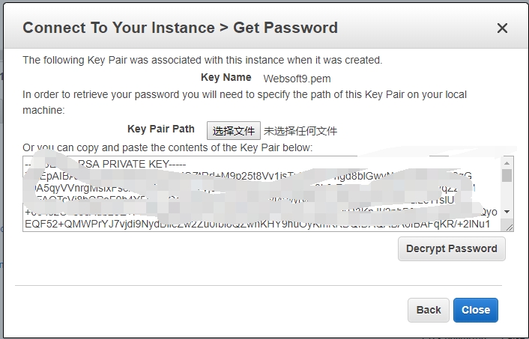Go back with the Back button
The image size is (529, 339).
click(x=429, y=310)
